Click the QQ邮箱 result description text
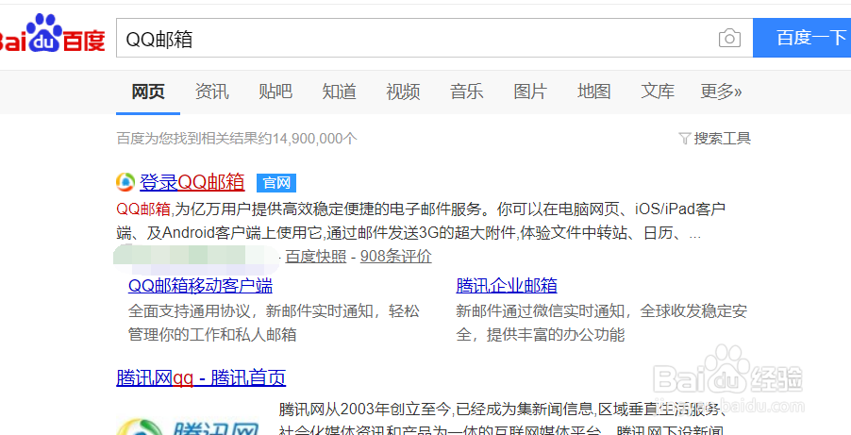 (x=421, y=221)
